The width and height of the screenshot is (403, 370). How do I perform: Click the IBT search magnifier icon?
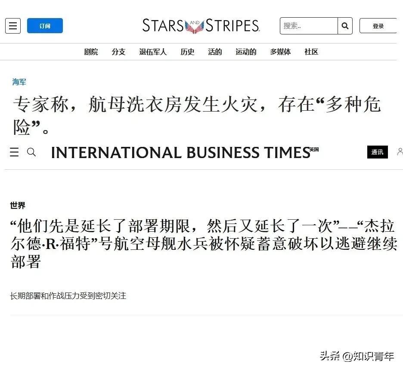[31, 152]
